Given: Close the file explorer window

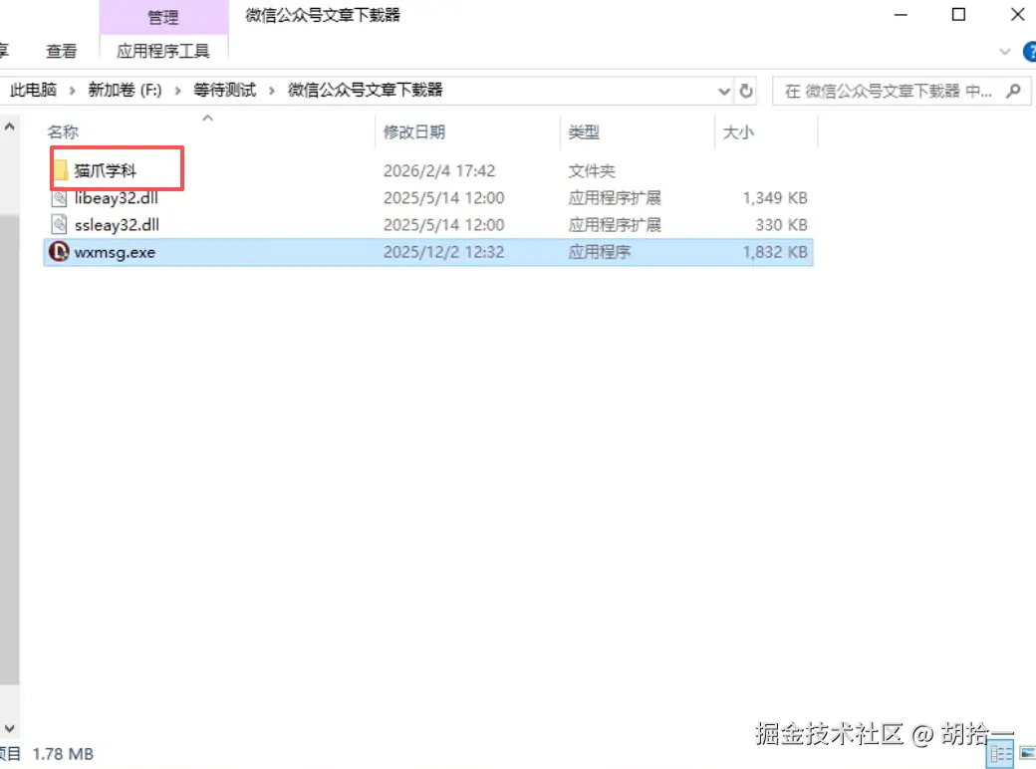Looking at the screenshot, I should tap(1017, 15).
